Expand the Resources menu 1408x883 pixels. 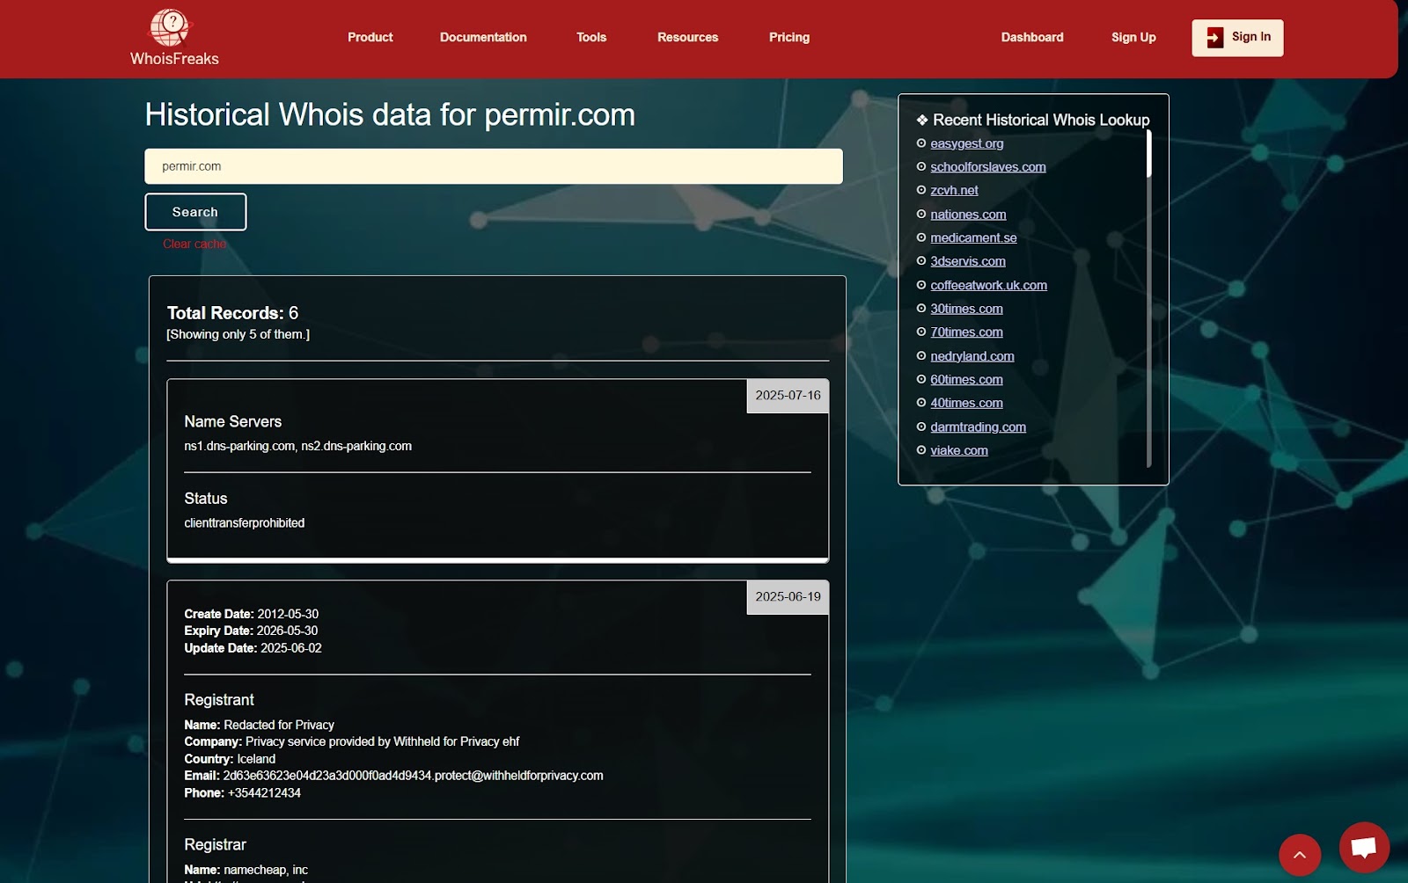pyautogui.click(x=687, y=38)
